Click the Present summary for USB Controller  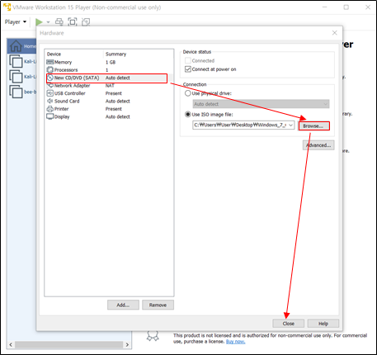coord(114,93)
